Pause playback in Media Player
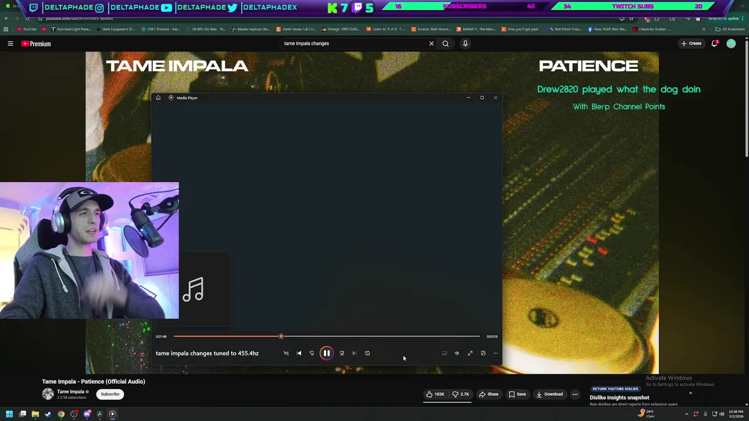This screenshot has height=421, width=749. pos(327,353)
